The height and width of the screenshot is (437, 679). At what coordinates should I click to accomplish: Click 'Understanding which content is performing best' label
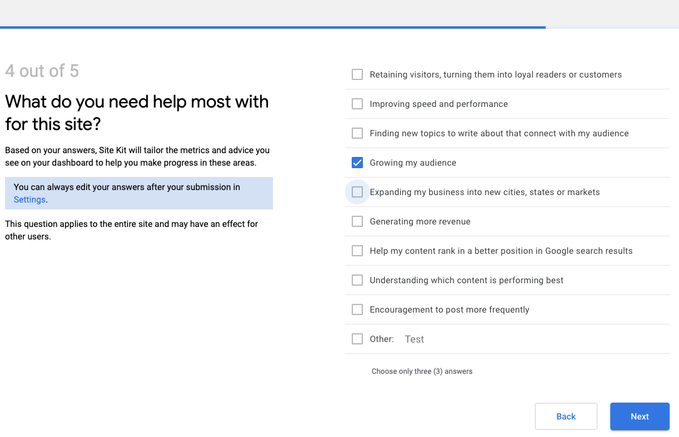[x=467, y=280]
